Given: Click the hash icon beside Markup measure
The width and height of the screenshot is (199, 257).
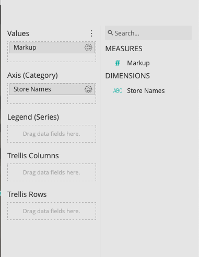Looking at the screenshot, I should pos(118,63).
